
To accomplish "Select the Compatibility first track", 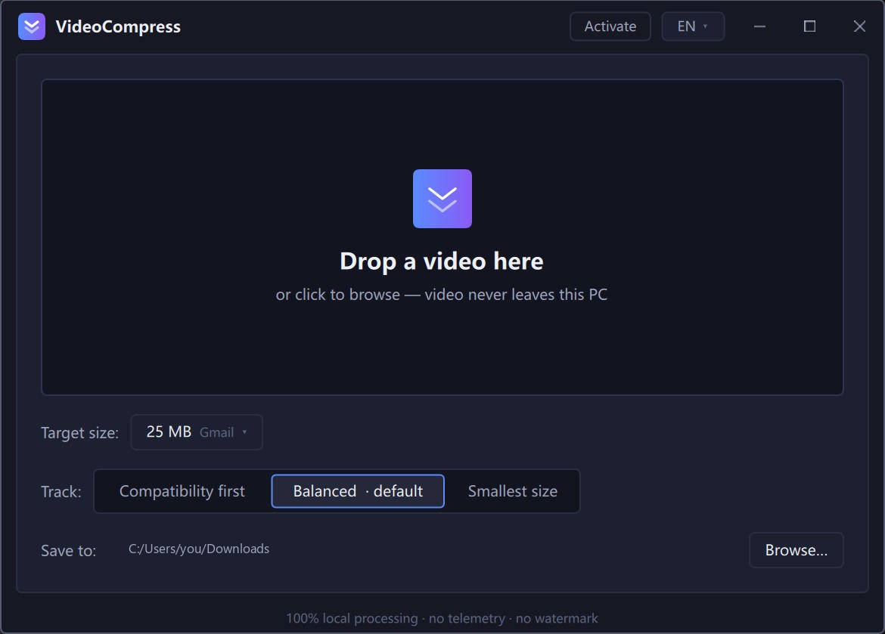I will pyautogui.click(x=182, y=491).
